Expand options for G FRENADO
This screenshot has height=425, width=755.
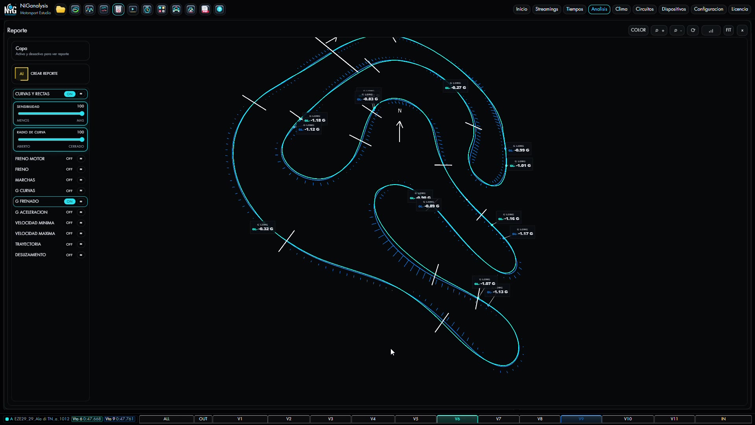click(x=81, y=201)
